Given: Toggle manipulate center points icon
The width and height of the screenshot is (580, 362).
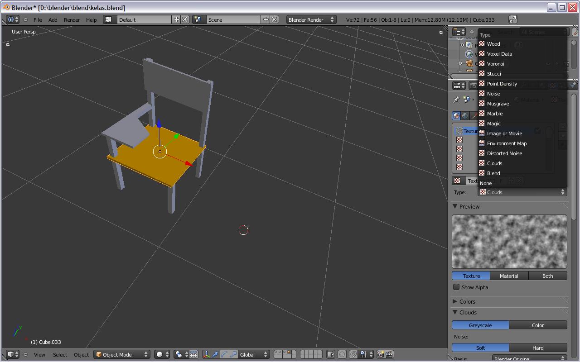Looking at the screenshot, I should pyautogui.click(x=193, y=354).
